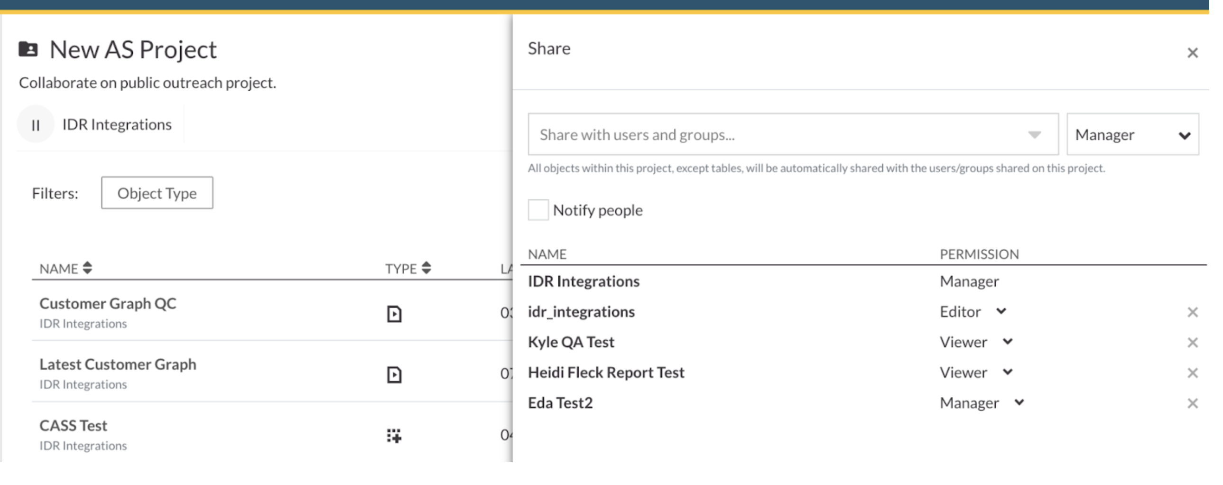Click the idr_integrations name in share list

tap(582, 312)
